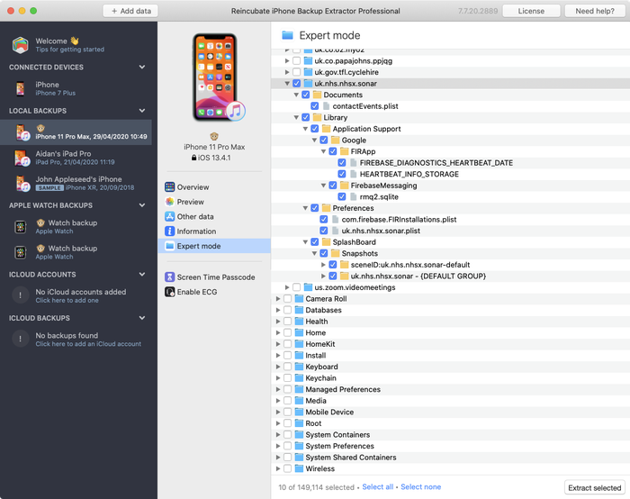Screen dimensions: 630x499
Task: Select the connected iPhone 7 Plus device icon
Action: [20, 88]
